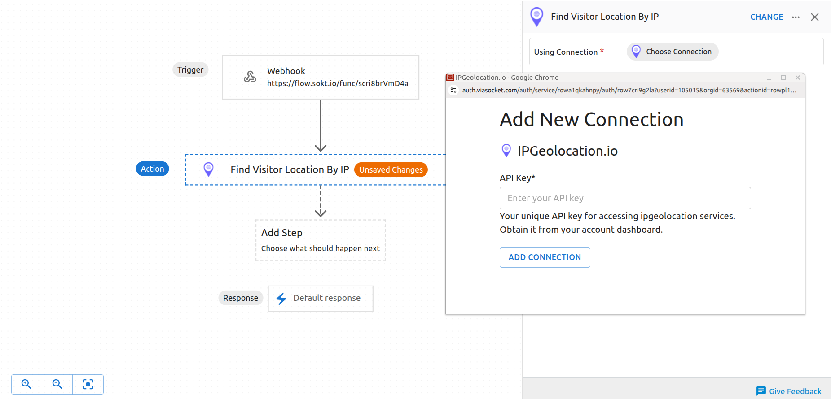Screen dimensions: 831x399
Task: Click the IPGeolocation.io pin icon in popup
Action: (x=506, y=151)
